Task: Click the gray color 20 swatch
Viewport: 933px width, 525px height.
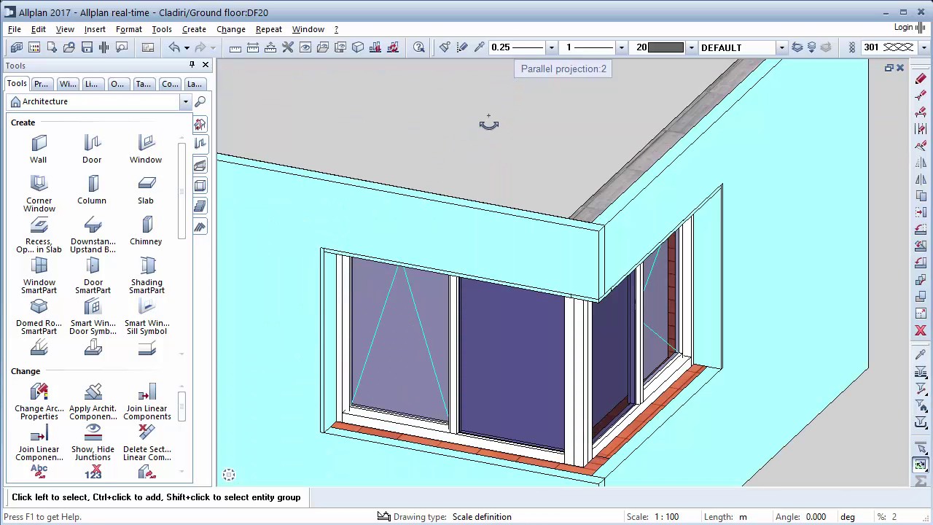Action: coord(665,47)
